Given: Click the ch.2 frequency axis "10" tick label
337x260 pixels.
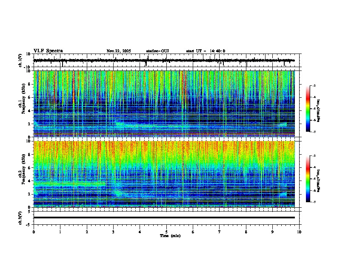Looking at the screenshot, I should click(x=28, y=141).
